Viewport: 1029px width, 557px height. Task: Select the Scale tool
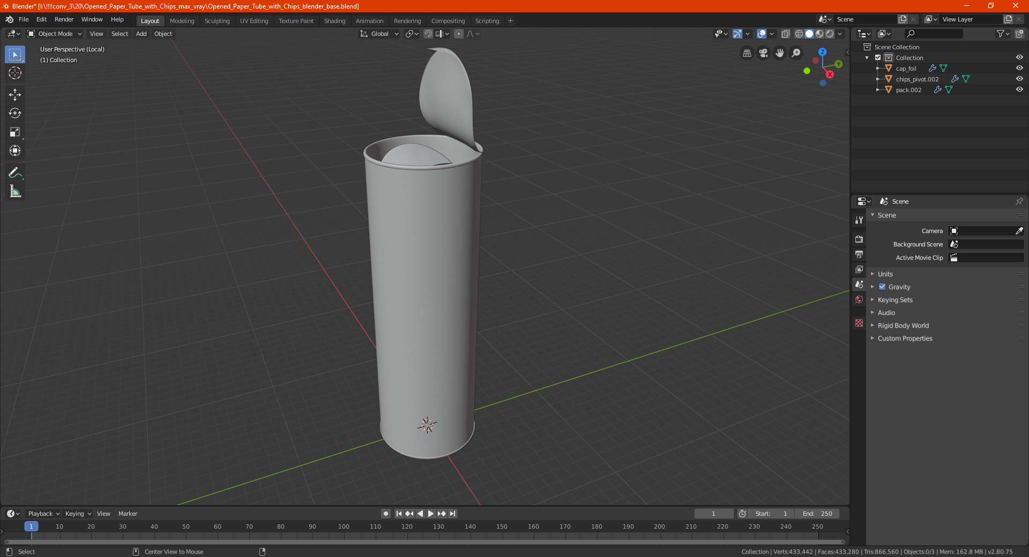pos(15,132)
